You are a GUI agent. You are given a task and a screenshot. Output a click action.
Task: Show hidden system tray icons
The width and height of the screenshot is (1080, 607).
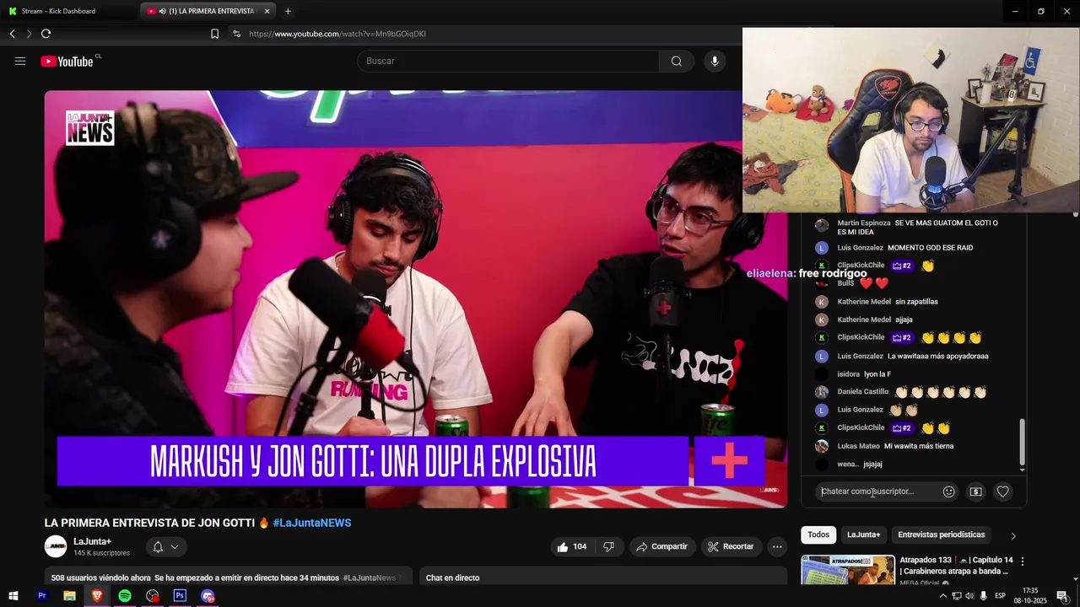[x=943, y=596]
